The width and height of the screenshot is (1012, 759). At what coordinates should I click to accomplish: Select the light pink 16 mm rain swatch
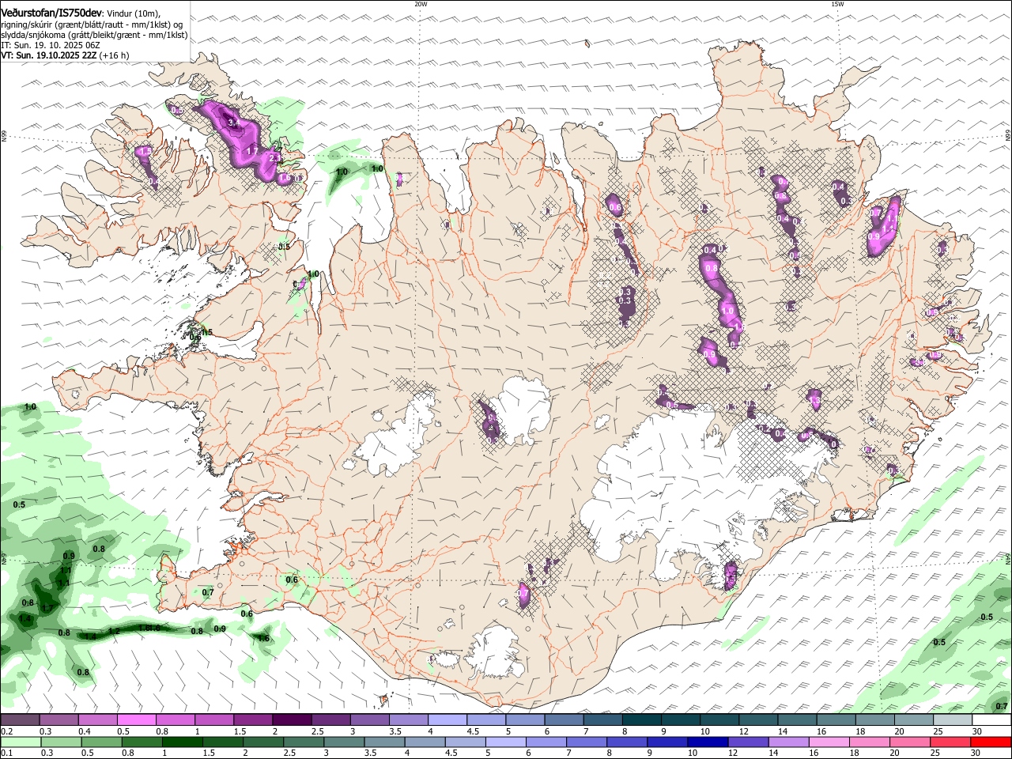click(x=829, y=742)
